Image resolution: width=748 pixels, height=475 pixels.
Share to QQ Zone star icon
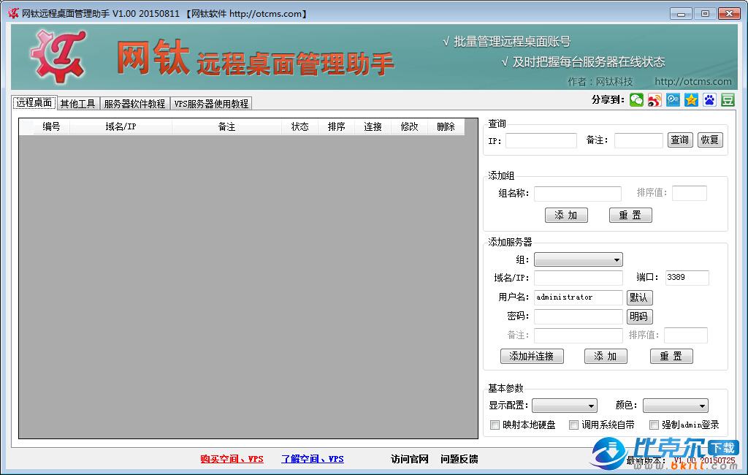(691, 100)
